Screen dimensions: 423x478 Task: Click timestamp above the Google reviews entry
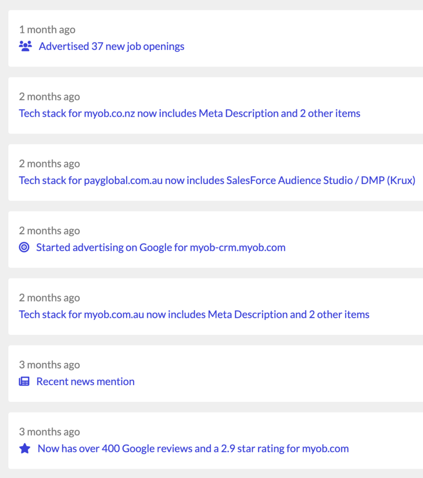49,432
